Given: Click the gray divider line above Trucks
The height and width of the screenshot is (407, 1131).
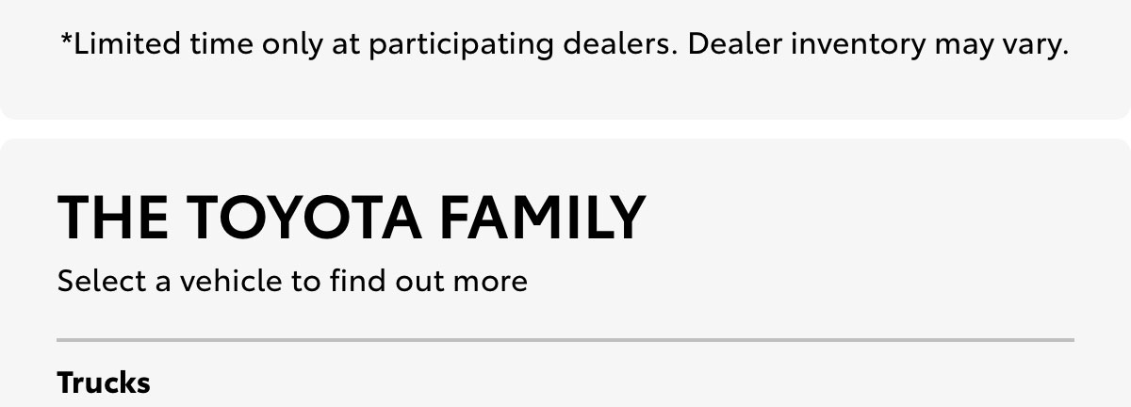Looking at the screenshot, I should 565,339.
